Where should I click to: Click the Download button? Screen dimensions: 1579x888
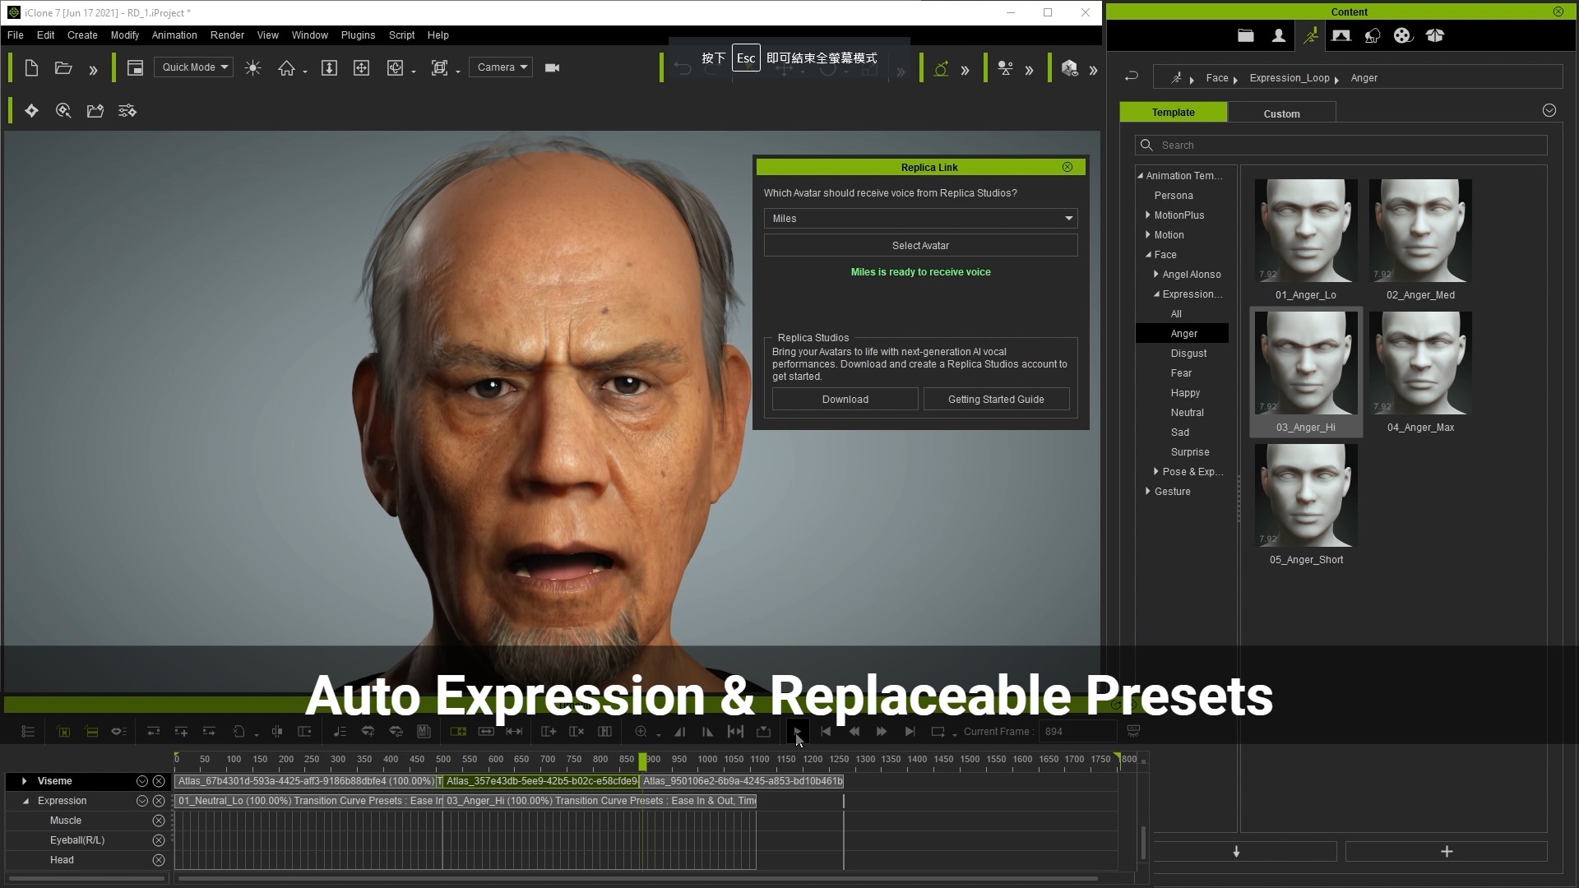click(x=845, y=400)
